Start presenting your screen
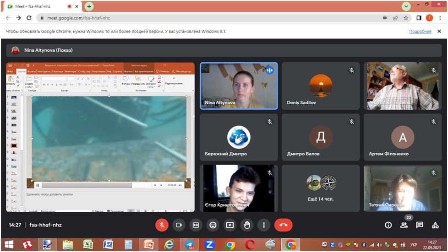 (x=229, y=225)
